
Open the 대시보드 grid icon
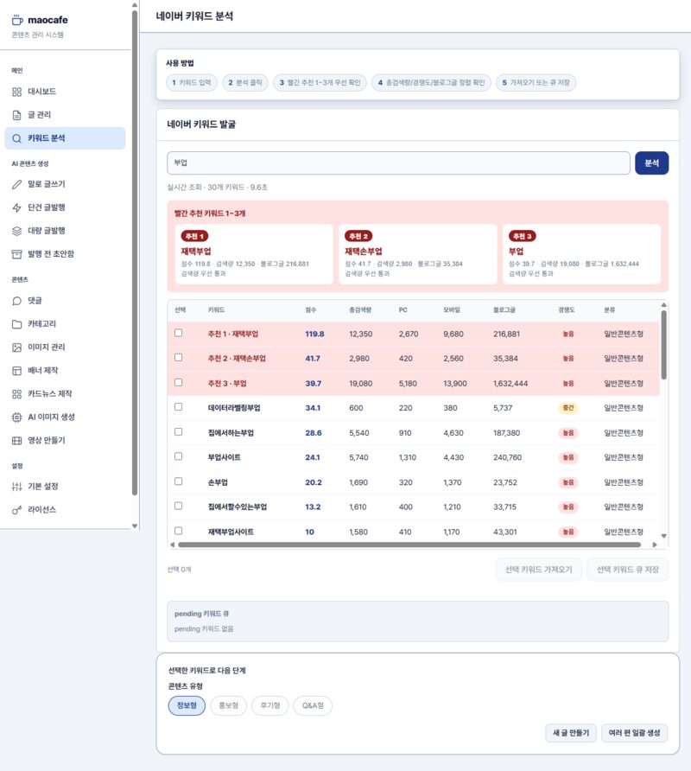click(16, 92)
